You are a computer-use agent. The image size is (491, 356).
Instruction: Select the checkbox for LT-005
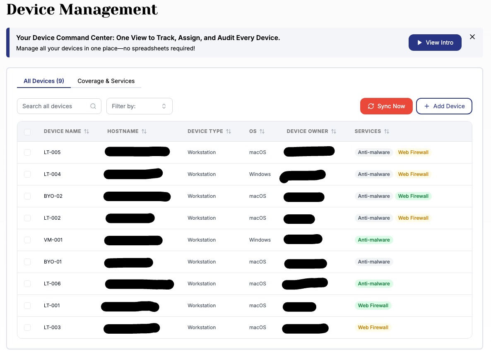click(27, 152)
